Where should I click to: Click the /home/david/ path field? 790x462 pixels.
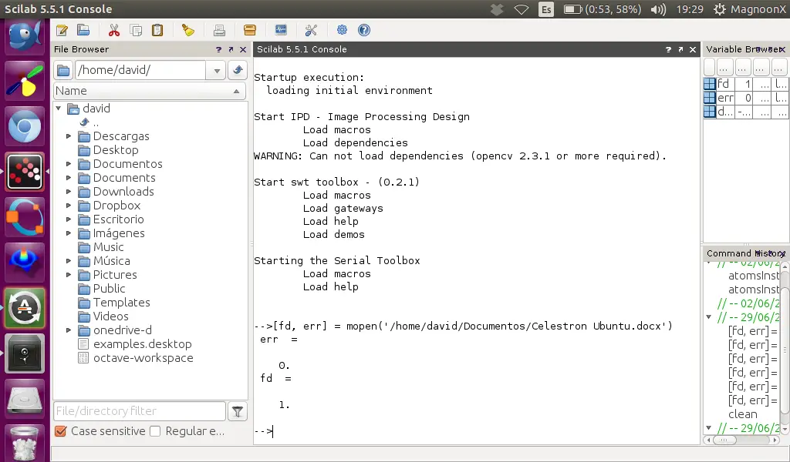point(140,70)
